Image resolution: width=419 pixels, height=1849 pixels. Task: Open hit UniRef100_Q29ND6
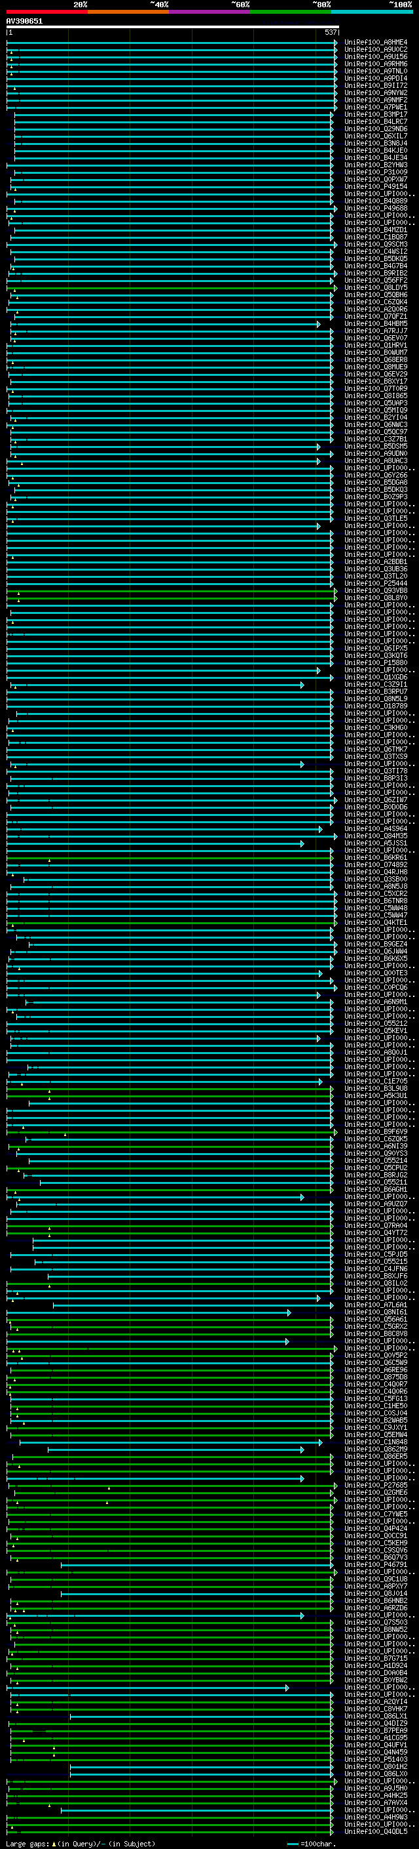tap(376, 129)
